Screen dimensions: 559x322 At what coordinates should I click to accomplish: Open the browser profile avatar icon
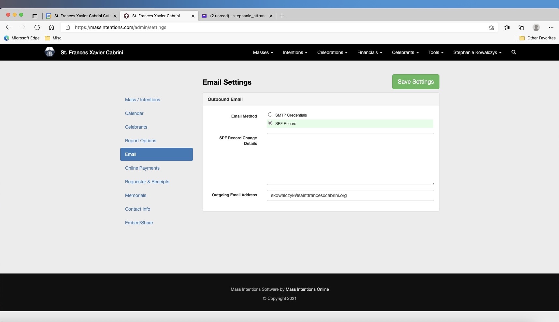click(536, 27)
